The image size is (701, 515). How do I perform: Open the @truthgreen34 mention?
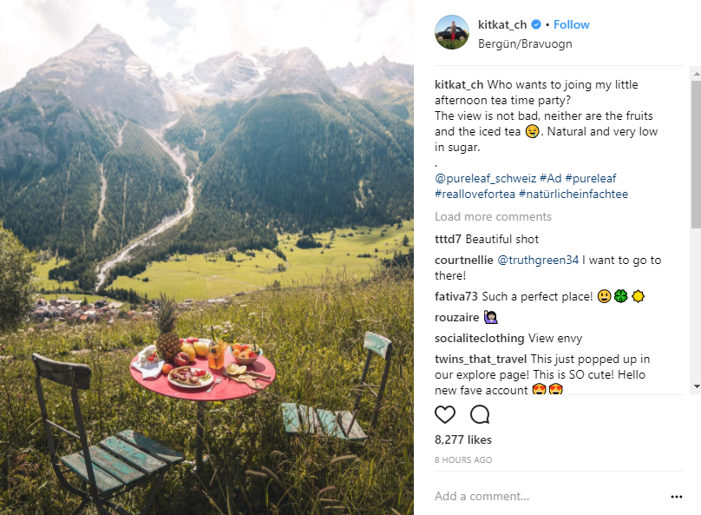pos(538,261)
